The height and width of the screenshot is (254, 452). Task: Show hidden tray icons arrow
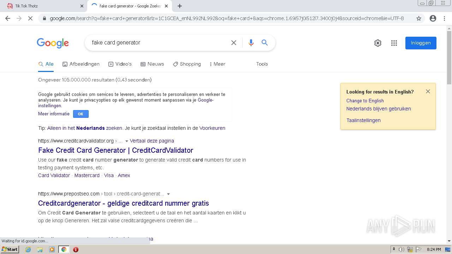(394, 249)
